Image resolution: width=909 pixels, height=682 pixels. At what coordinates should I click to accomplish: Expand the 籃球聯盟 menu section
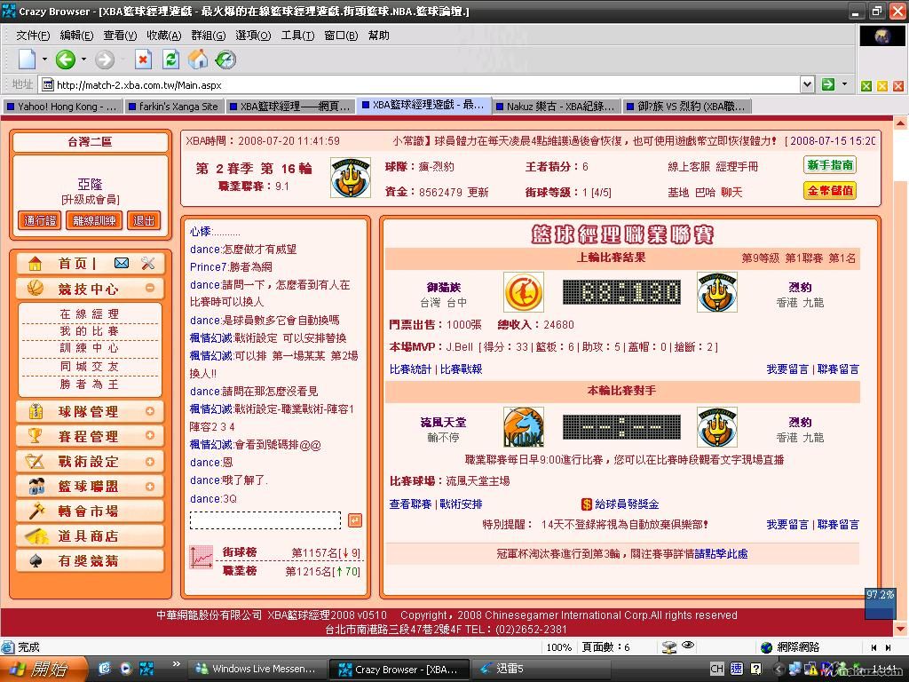pos(149,487)
